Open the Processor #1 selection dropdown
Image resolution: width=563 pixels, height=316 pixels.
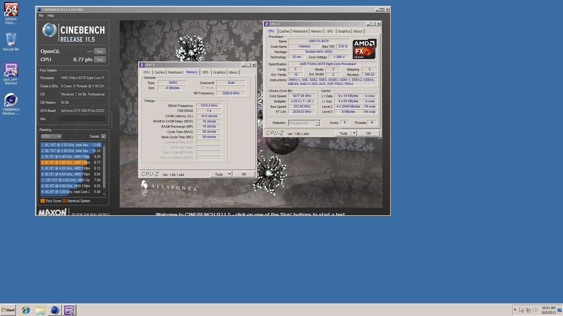[x=304, y=123]
